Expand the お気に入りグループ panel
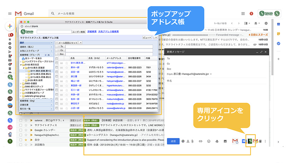286x163 pixels. (x=51, y=51)
